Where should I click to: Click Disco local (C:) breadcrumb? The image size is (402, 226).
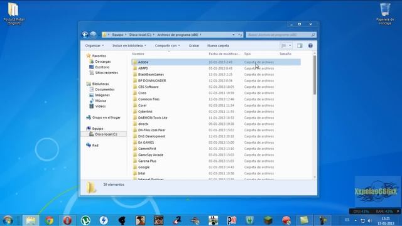(x=140, y=35)
